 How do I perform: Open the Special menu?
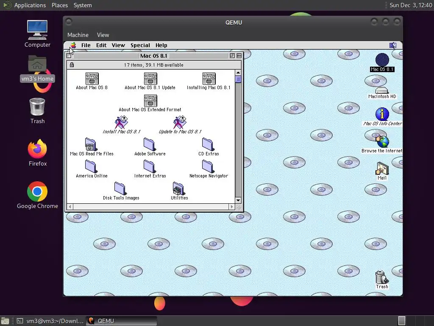click(x=140, y=45)
